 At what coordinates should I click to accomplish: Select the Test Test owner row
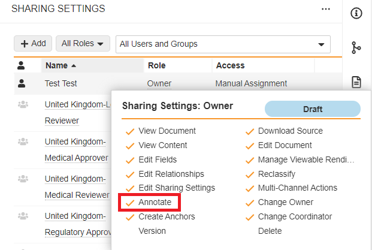[61, 83]
